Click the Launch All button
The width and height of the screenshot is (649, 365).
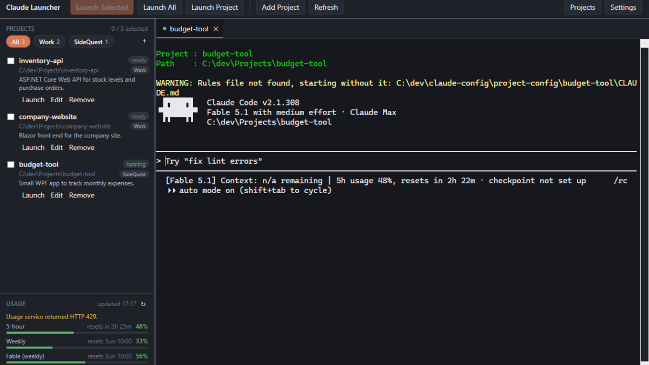(x=160, y=8)
